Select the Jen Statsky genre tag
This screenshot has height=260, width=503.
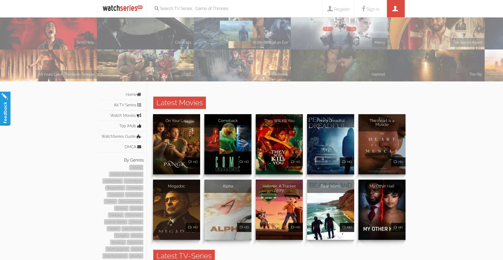click(132, 229)
